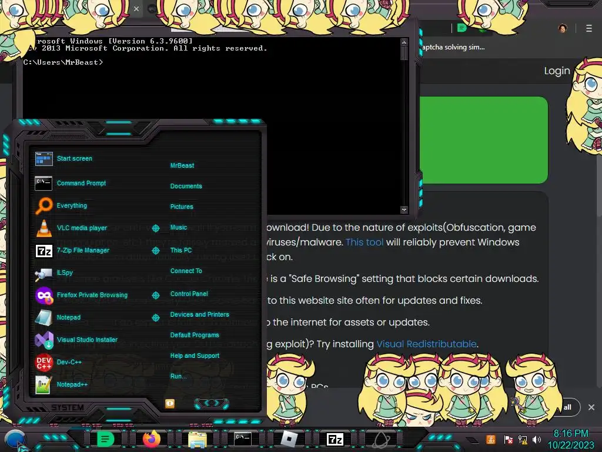602x452 pixels.
Task: Show hidden system tray icons
Action: (x=473, y=440)
